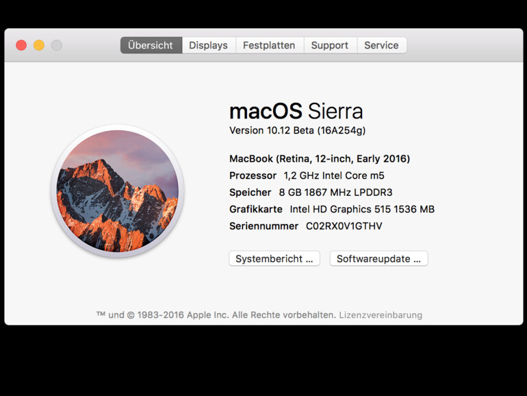Select the MacBook (Retina, 12-inch, Early 2016) text
The width and height of the screenshot is (527, 396).
(x=320, y=159)
